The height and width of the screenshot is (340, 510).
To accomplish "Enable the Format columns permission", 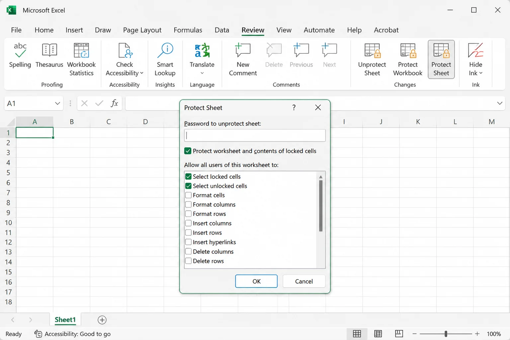I will click(188, 204).
